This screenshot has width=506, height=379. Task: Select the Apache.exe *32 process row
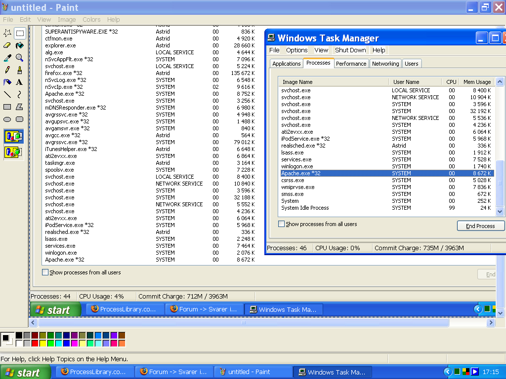click(x=387, y=173)
